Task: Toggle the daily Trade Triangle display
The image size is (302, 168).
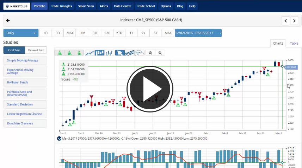Action: click(x=79, y=53)
